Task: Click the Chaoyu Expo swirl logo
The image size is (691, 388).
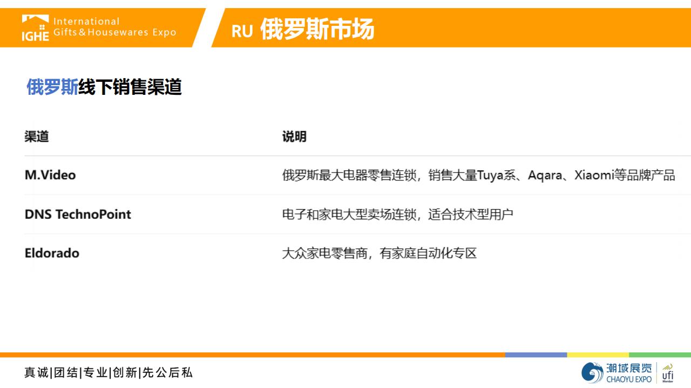Action: [592, 373]
